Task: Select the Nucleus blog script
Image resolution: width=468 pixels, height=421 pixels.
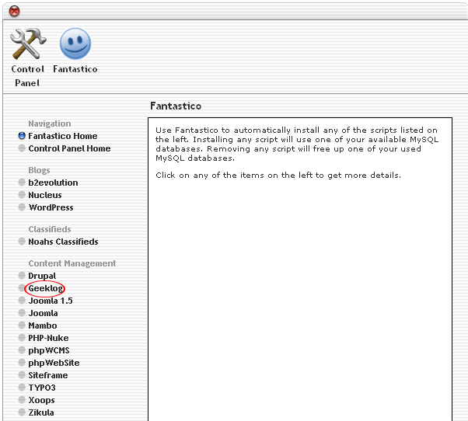Action: click(45, 195)
